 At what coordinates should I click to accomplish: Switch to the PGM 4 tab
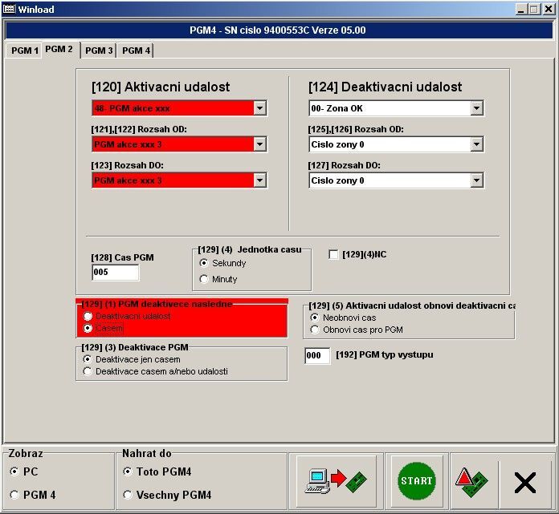point(136,51)
